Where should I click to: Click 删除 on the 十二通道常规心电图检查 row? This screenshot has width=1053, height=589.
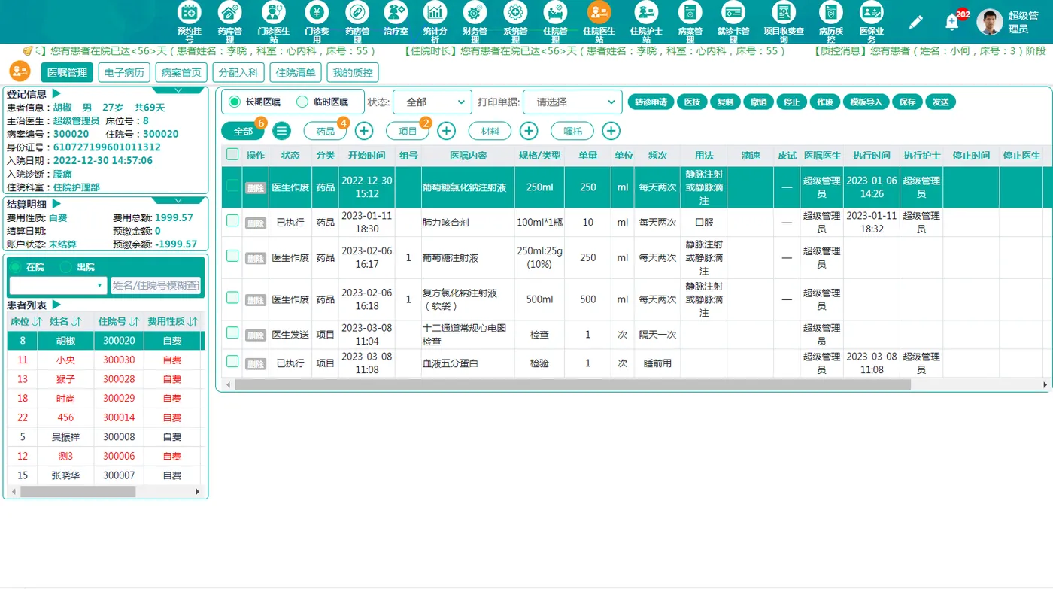[256, 335]
